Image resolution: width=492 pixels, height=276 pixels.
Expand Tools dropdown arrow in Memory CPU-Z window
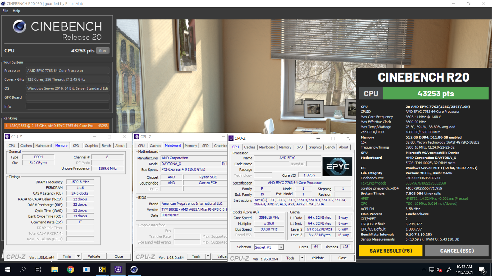(78, 256)
